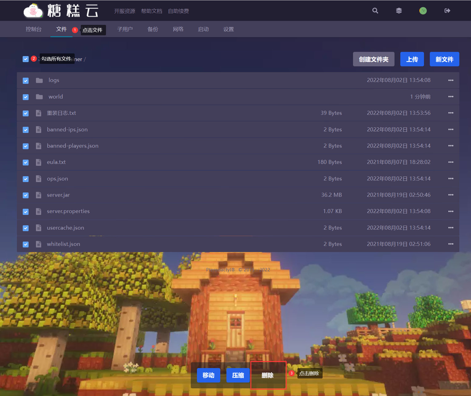Click the file icon for server.jar

pos(38,195)
